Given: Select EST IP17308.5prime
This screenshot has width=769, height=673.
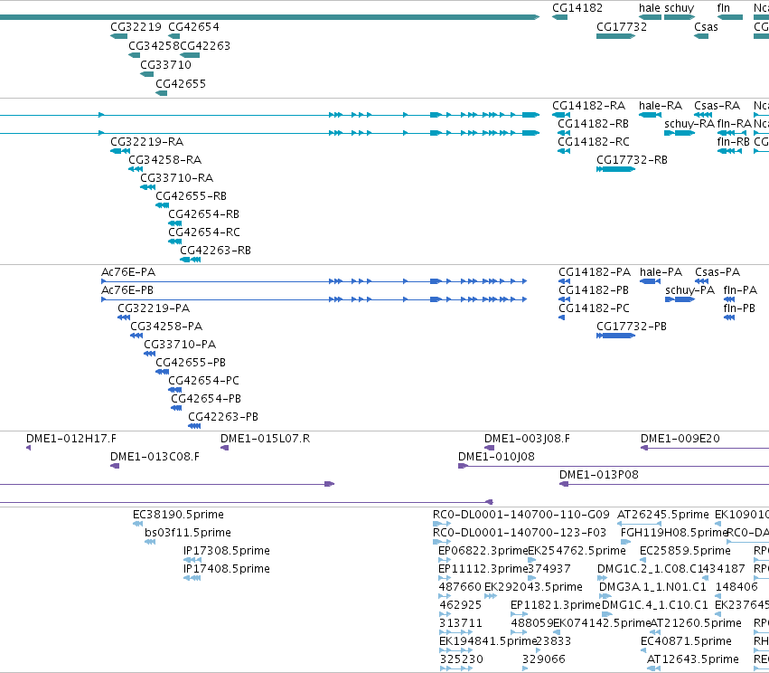Looking at the screenshot, I should coord(226,551).
